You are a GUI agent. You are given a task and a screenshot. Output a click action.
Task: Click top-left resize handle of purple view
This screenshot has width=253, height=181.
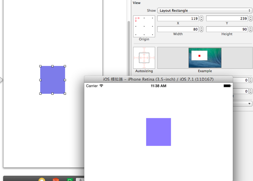point(40,66)
